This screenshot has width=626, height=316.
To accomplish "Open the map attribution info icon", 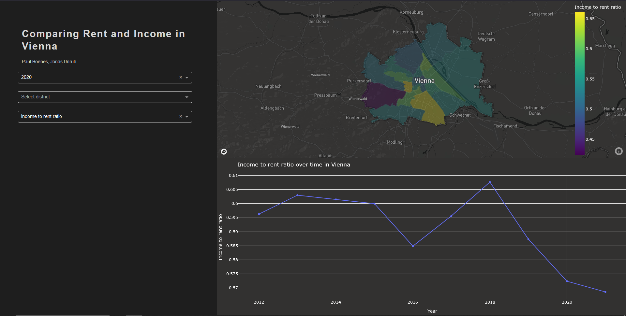I will pyautogui.click(x=619, y=151).
